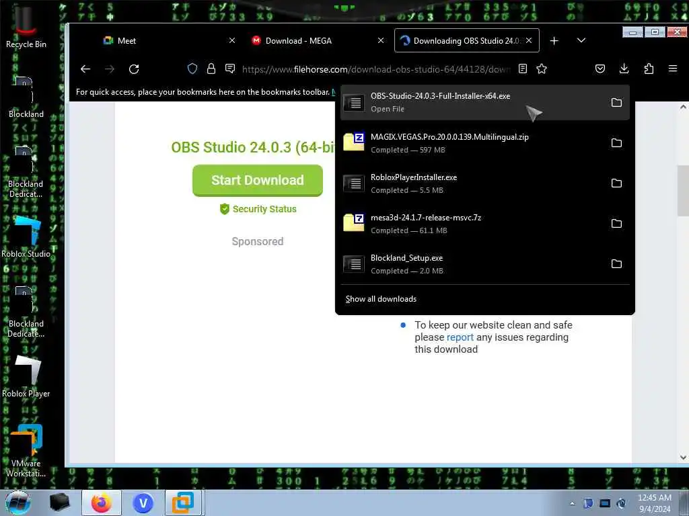689x516 pixels.
Task: Click the padlock site security icon
Action: [x=211, y=69]
